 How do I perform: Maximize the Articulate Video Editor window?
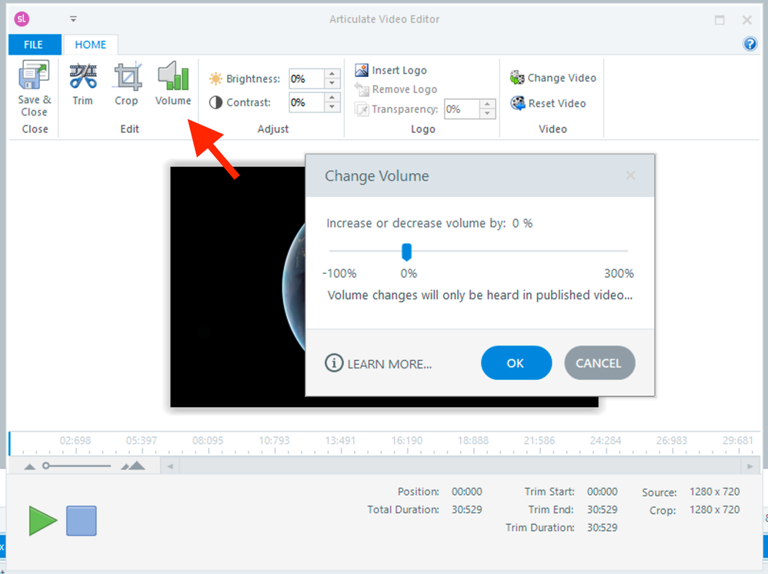(x=720, y=19)
